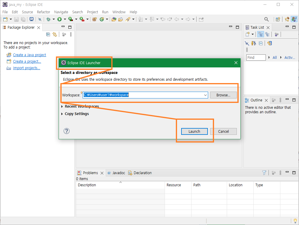Click the New Java Class icon
The image size is (299, 225).
pyautogui.click(x=102, y=19)
